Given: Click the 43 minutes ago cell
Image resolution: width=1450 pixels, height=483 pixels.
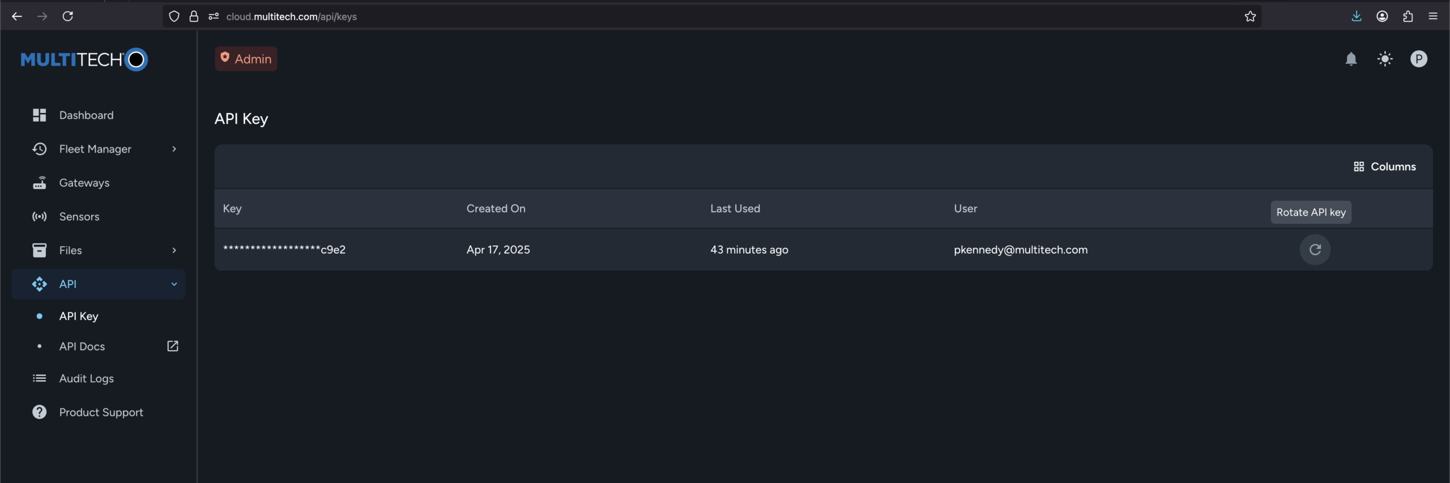Looking at the screenshot, I should click(x=749, y=249).
